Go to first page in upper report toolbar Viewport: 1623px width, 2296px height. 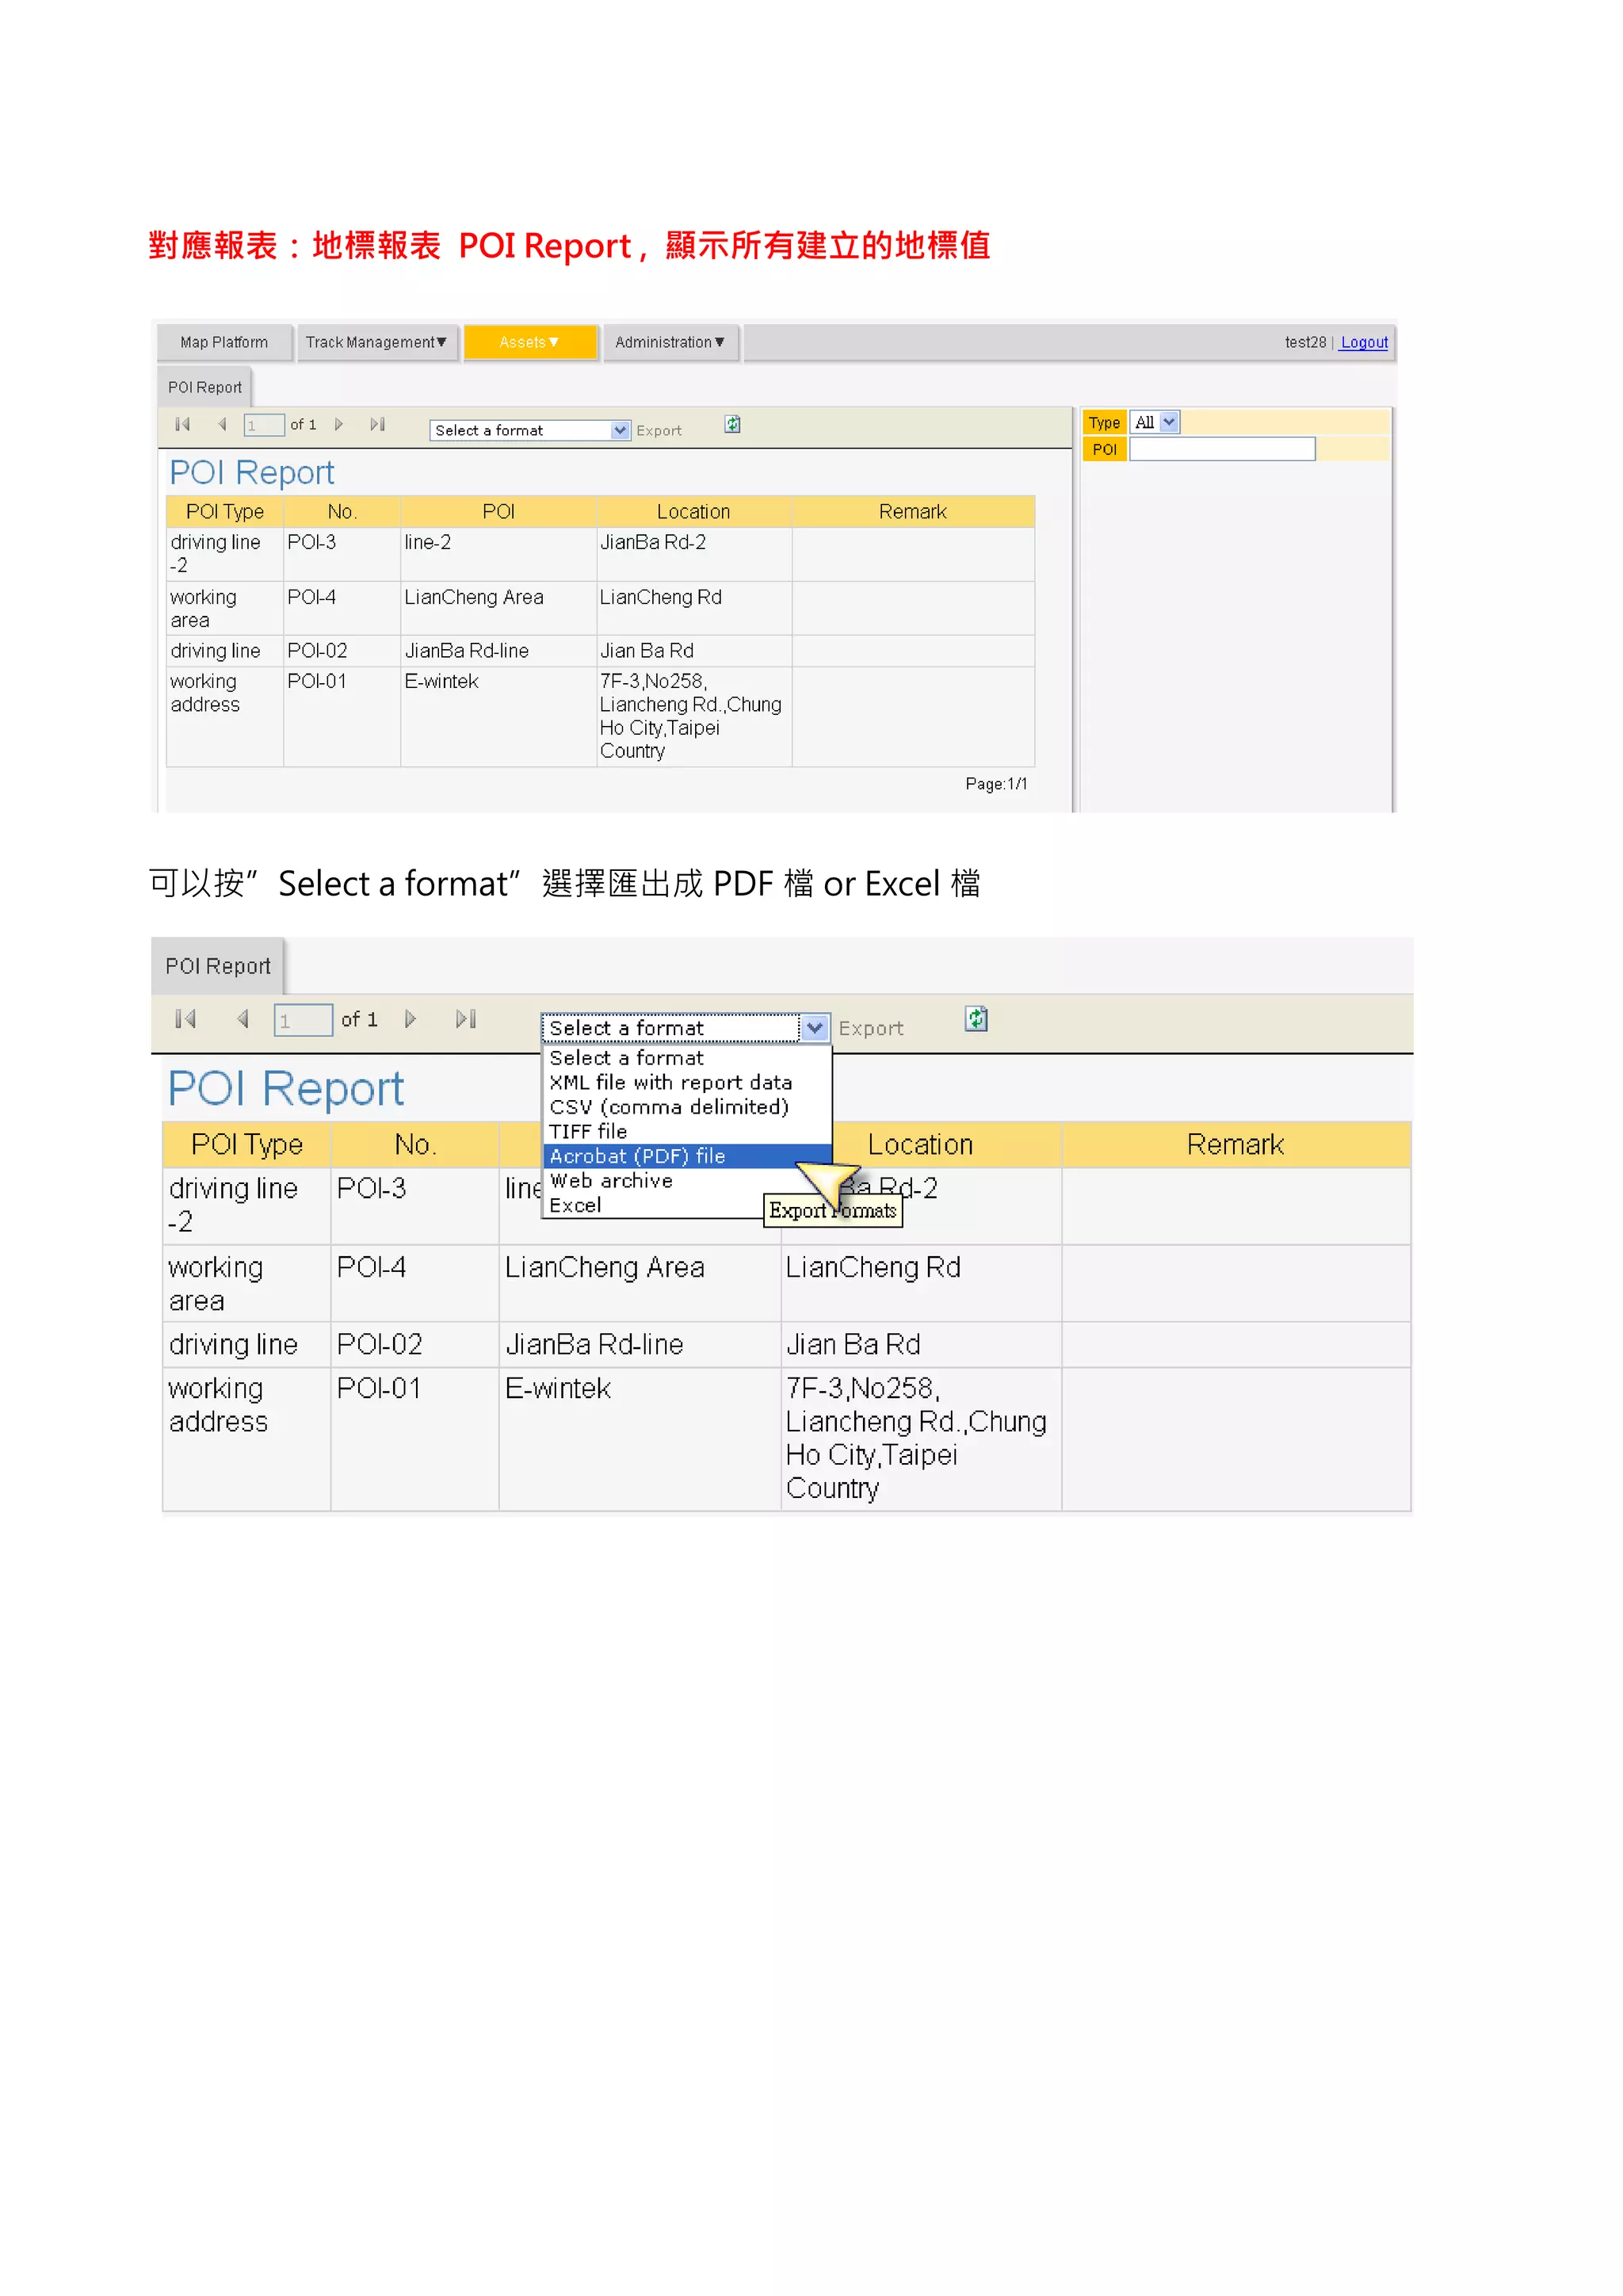coord(182,424)
